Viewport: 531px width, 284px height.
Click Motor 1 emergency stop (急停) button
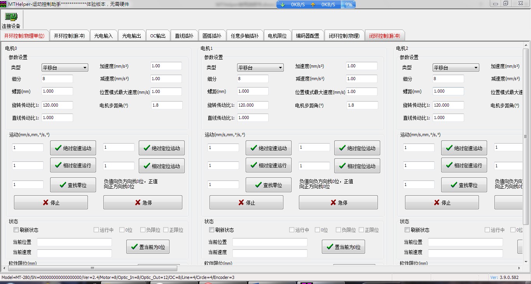[x=338, y=202]
